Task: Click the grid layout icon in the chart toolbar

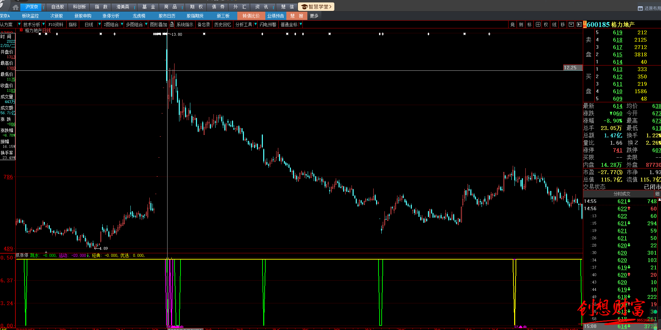Action: click(x=538, y=25)
